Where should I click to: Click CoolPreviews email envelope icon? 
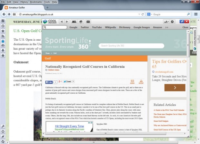tap(88, 22)
